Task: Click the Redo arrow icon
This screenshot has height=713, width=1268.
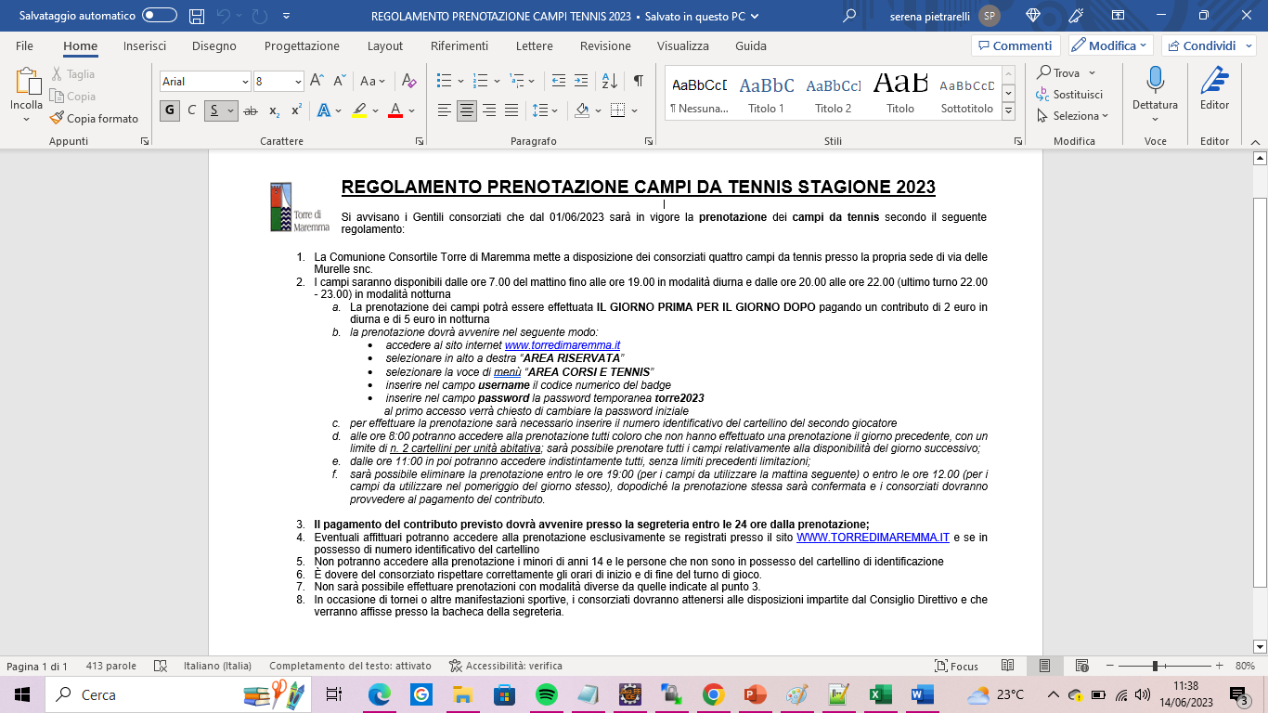Action: point(259,16)
